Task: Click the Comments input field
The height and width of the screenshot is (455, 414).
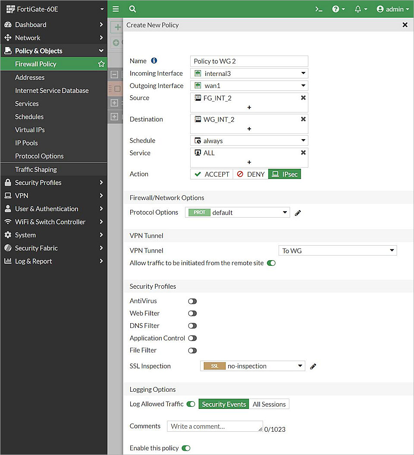Action: (x=214, y=426)
